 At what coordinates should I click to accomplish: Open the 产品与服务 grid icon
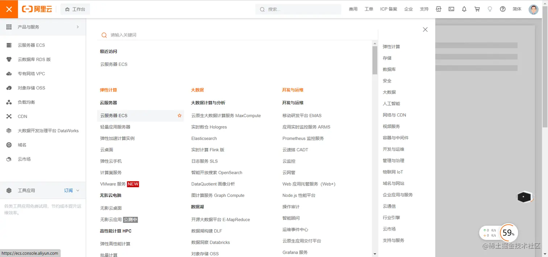(x=9, y=26)
